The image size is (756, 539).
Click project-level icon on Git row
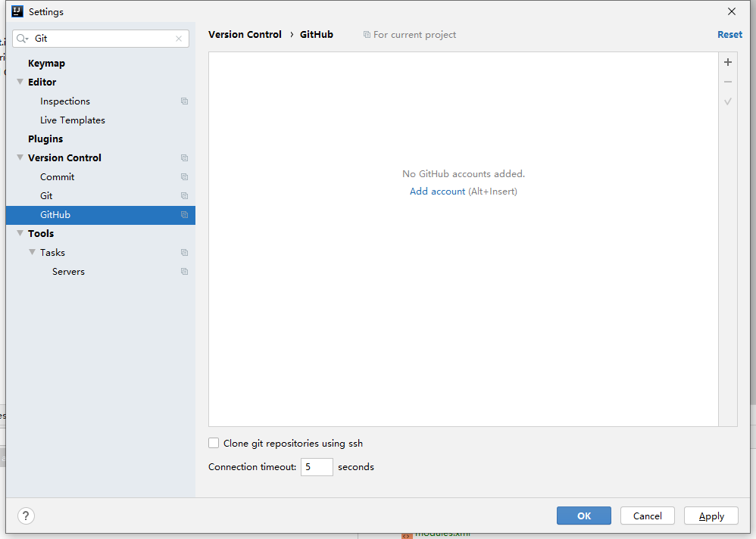(x=184, y=195)
